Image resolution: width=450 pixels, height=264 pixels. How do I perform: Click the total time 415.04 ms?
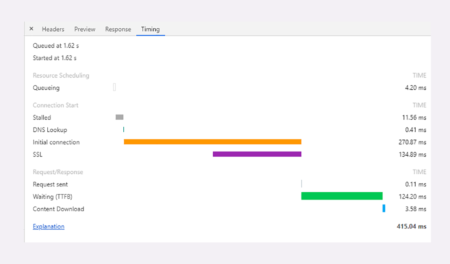(x=411, y=227)
